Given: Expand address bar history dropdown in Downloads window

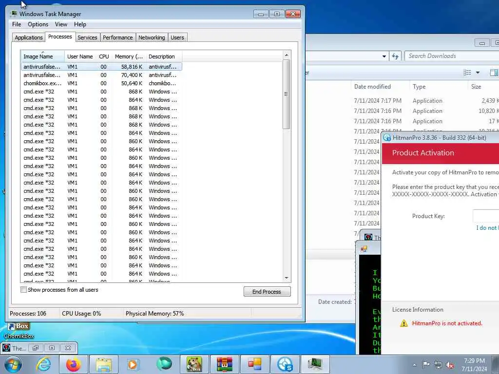Looking at the screenshot, I should click(x=384, y=56).
